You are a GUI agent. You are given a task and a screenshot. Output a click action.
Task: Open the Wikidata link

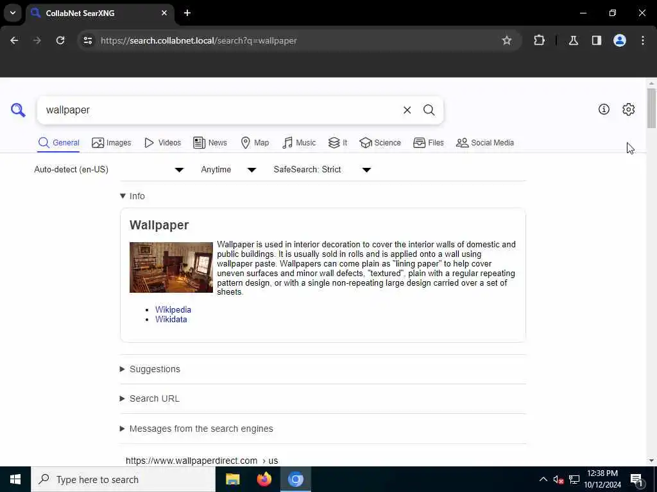click(x=171, y=319)
